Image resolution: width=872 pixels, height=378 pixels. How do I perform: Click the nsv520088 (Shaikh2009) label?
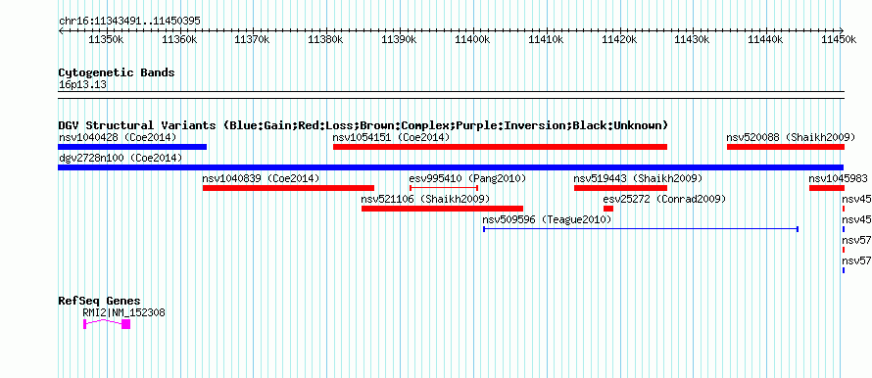click(791, 137)
